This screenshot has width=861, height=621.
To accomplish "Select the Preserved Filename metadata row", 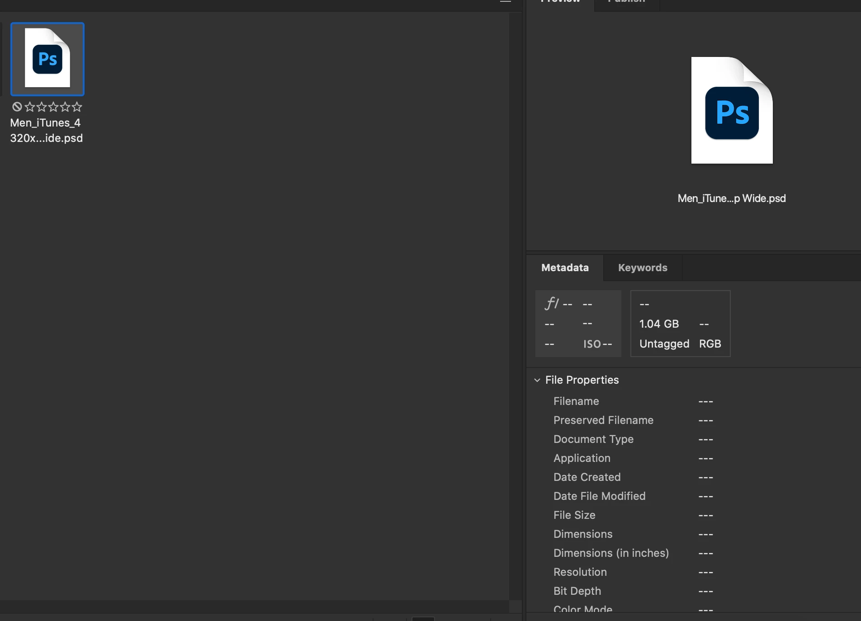I will click(694, 420).
